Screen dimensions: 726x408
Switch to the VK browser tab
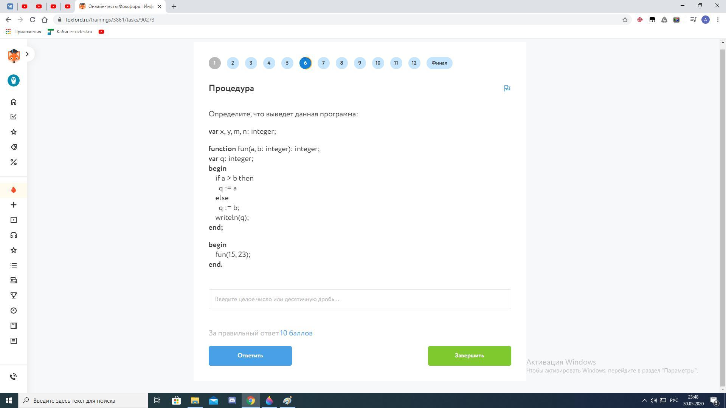tap(10, 6)
